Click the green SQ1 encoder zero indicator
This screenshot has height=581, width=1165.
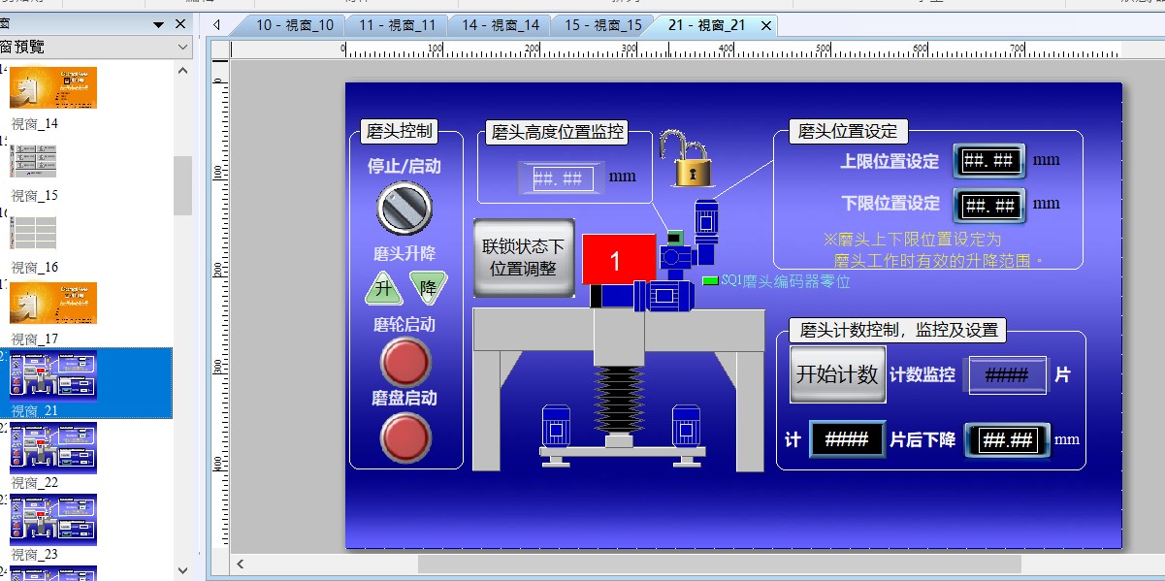point(710,281)
